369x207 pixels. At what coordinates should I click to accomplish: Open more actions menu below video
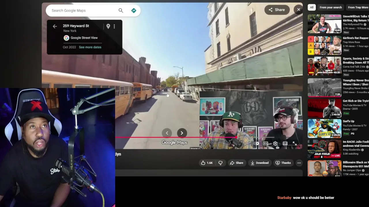(299, 163)
